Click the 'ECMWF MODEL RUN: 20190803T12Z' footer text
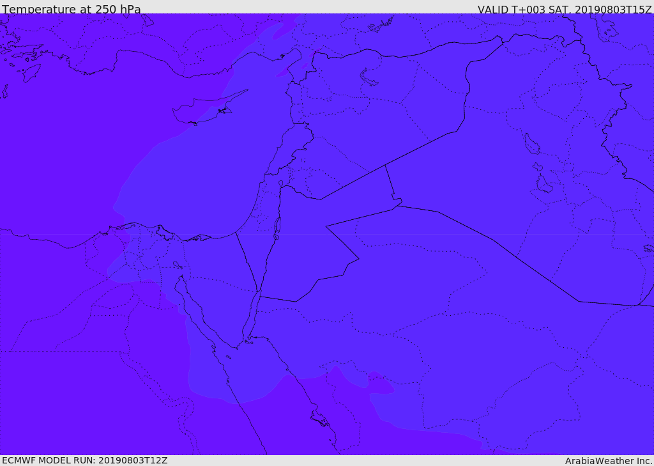The width and height of the screenshot is (654, 466). (x=85, y=460)
